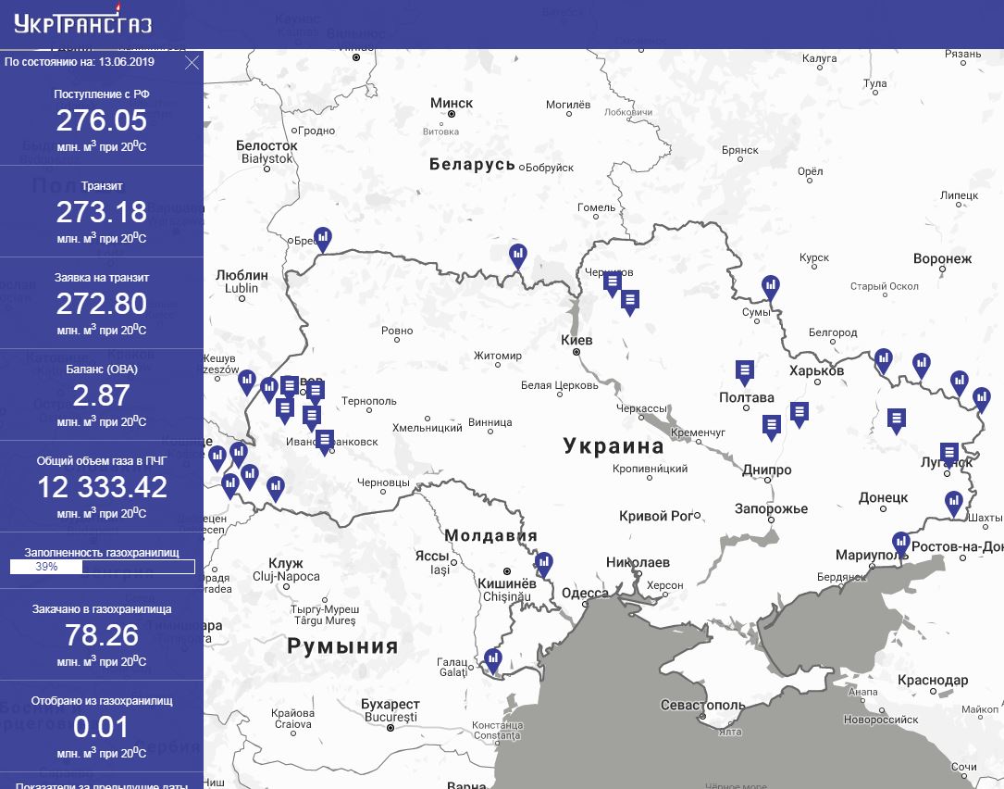The height and width of the screenshot is (789, 1004).
Task: Click the bar-chart marker near Brest
Action: [323, 239]
